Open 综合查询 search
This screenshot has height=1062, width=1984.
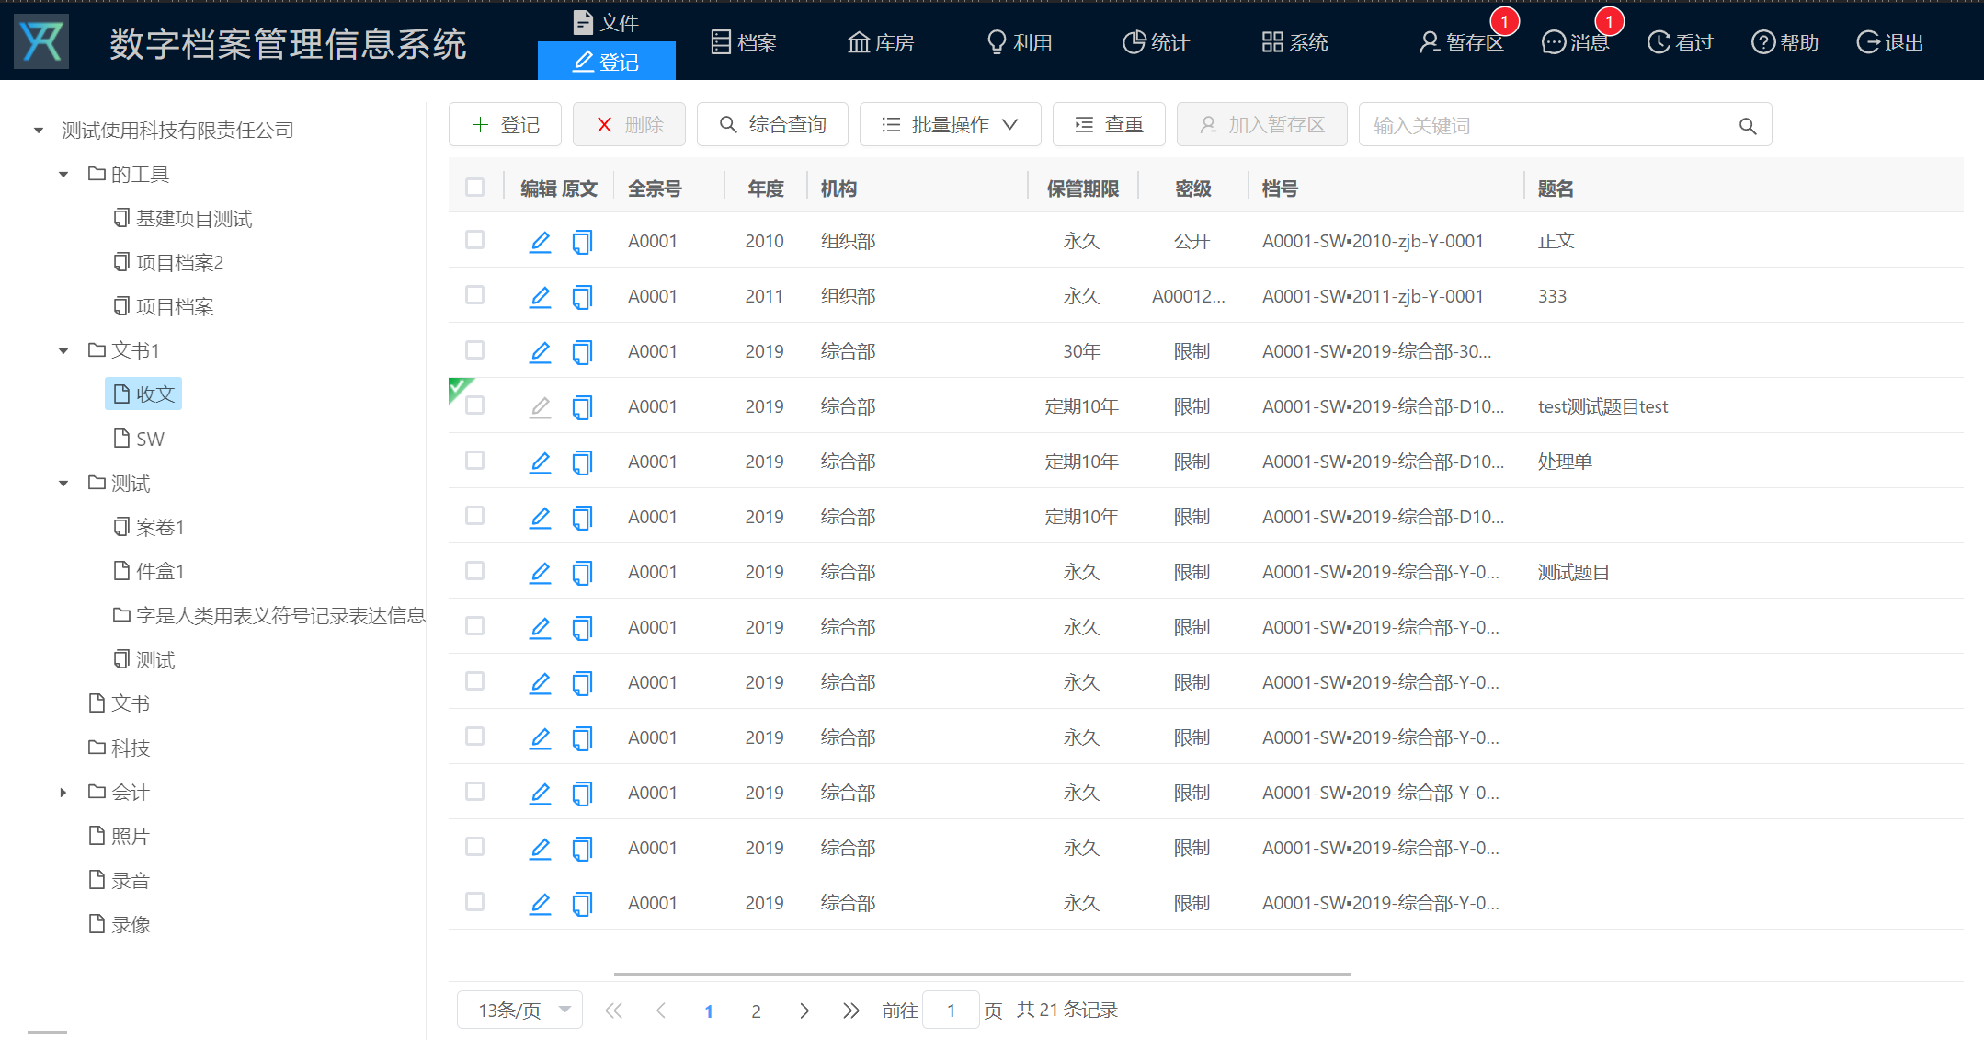pos(772,125)
